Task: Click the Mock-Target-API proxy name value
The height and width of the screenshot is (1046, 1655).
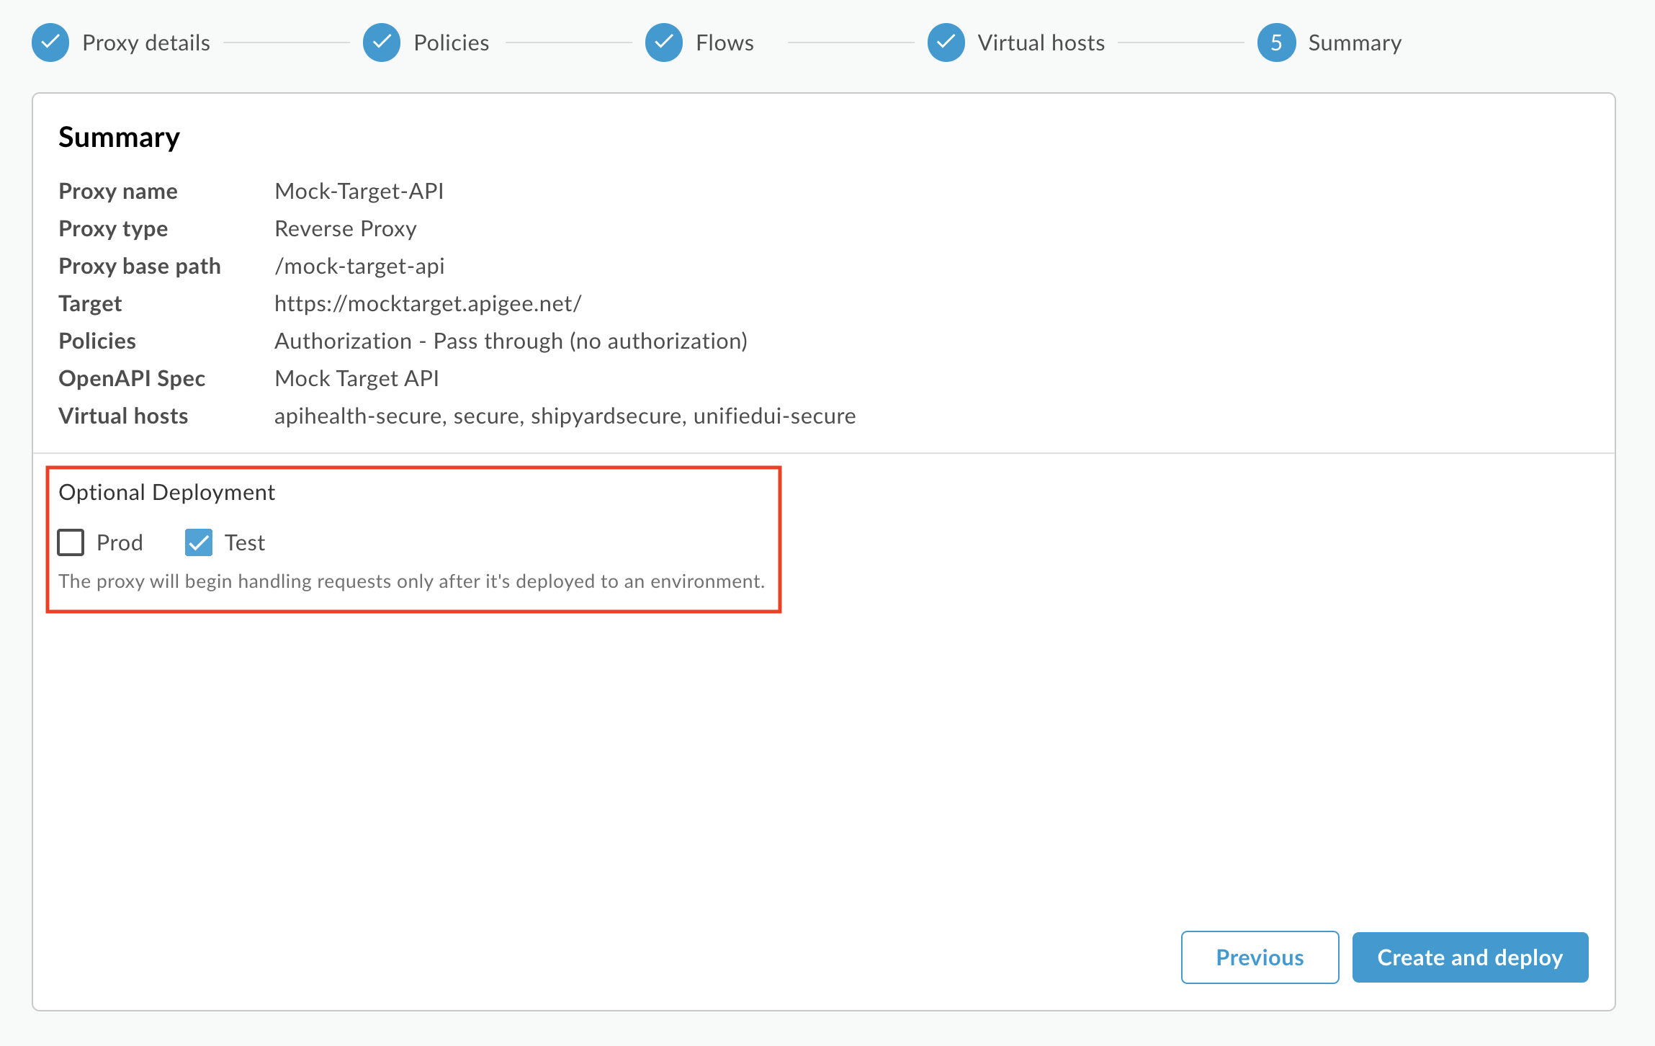Action: tap(359, 191)
